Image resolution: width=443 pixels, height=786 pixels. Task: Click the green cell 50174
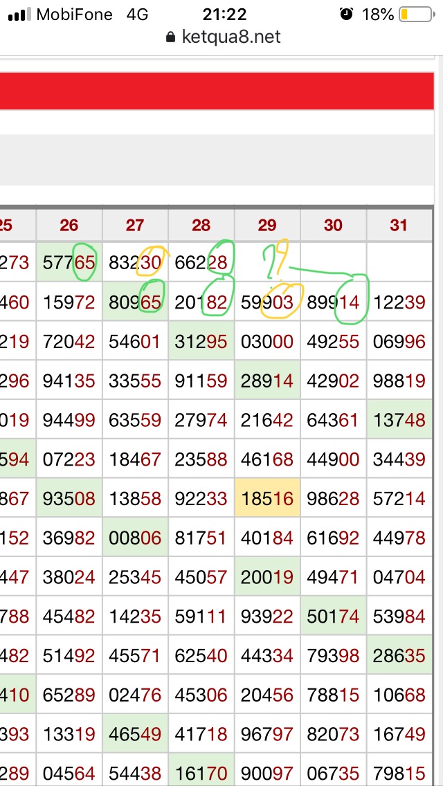tap(333, 616)
